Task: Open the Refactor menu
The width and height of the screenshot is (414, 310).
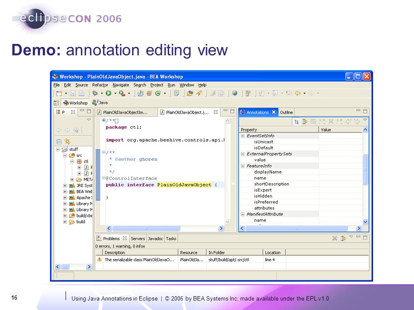Action: [x=100, y=85]
